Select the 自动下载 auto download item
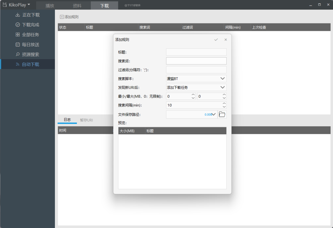Image resolution: width=333 pixels, height=228 pixels. 28,64
